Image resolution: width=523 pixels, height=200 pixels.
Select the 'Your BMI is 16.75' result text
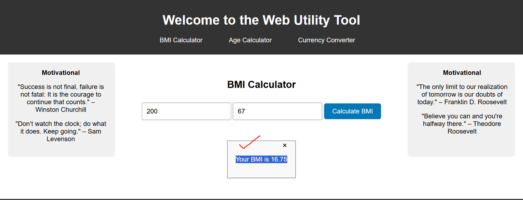click(x=261, y=159)
